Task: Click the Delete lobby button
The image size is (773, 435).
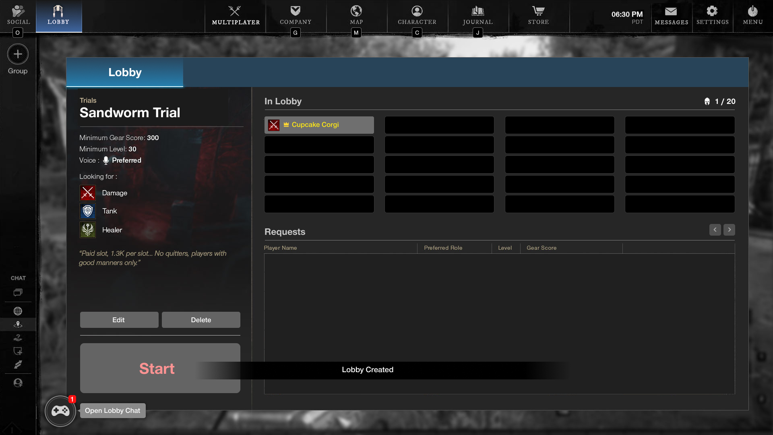Action: click(201, 320)
